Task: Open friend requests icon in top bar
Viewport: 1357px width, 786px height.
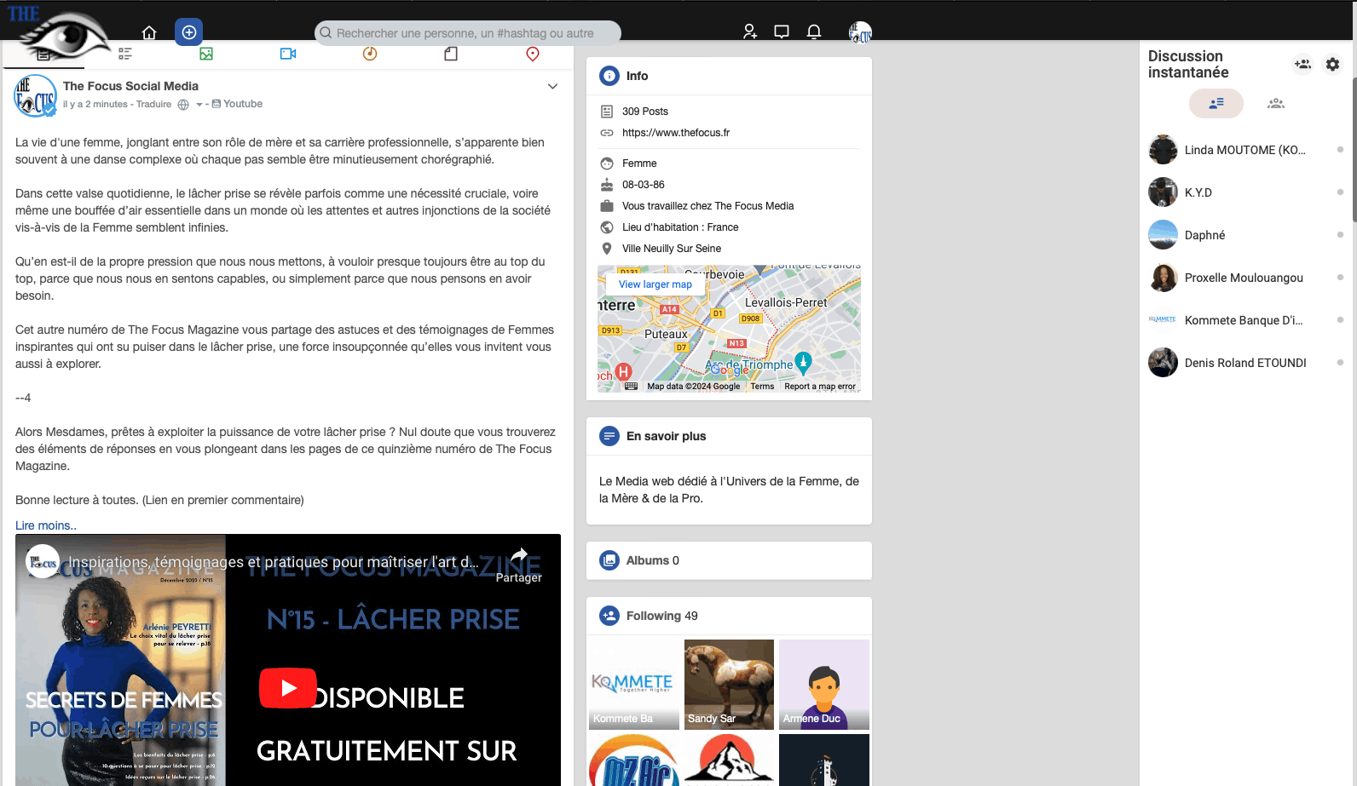Action: point(749,32)
